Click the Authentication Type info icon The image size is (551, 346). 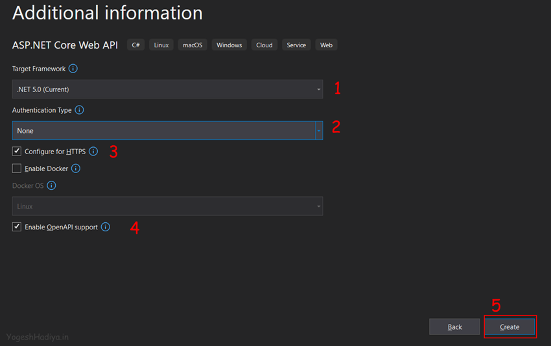79,110
